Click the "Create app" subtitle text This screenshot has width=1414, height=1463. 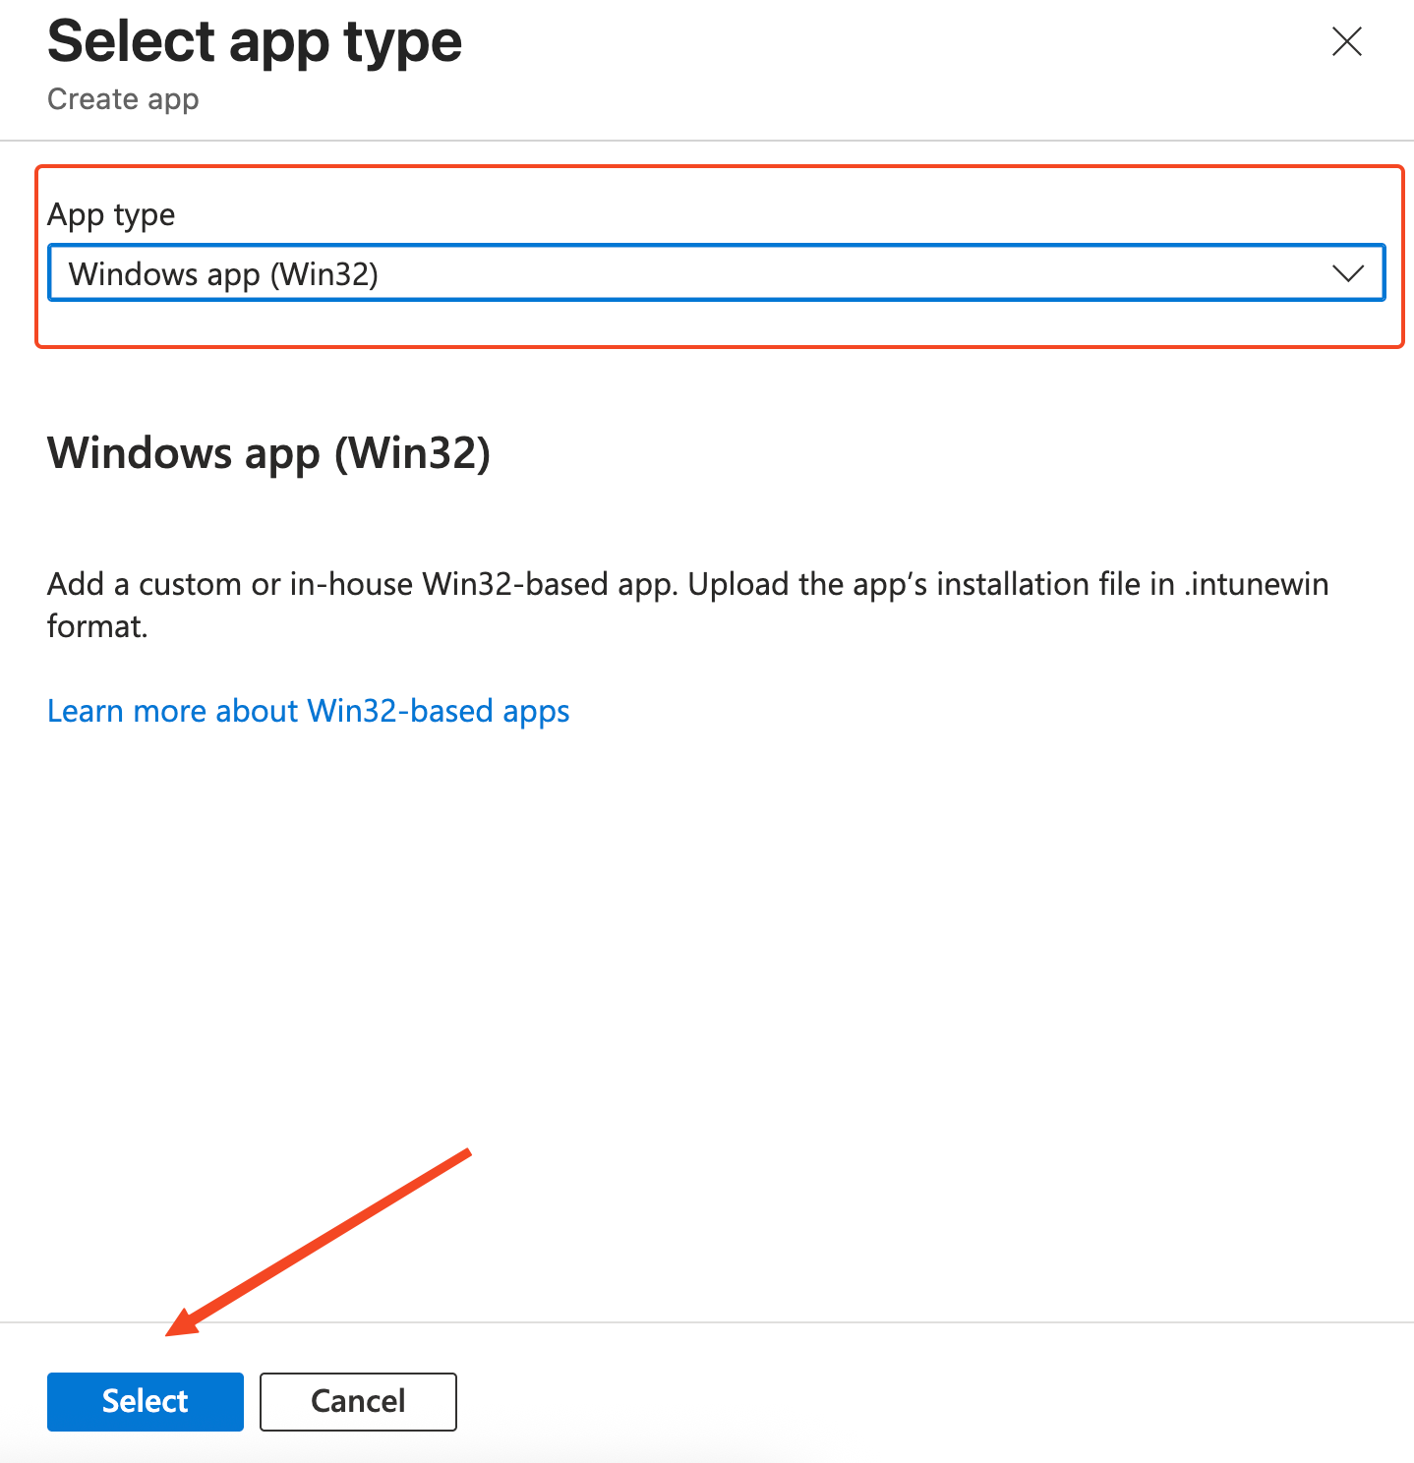click(123, 99)
